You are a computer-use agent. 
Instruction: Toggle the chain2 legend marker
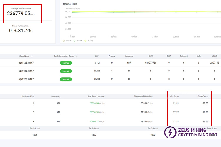click(85, 41)
